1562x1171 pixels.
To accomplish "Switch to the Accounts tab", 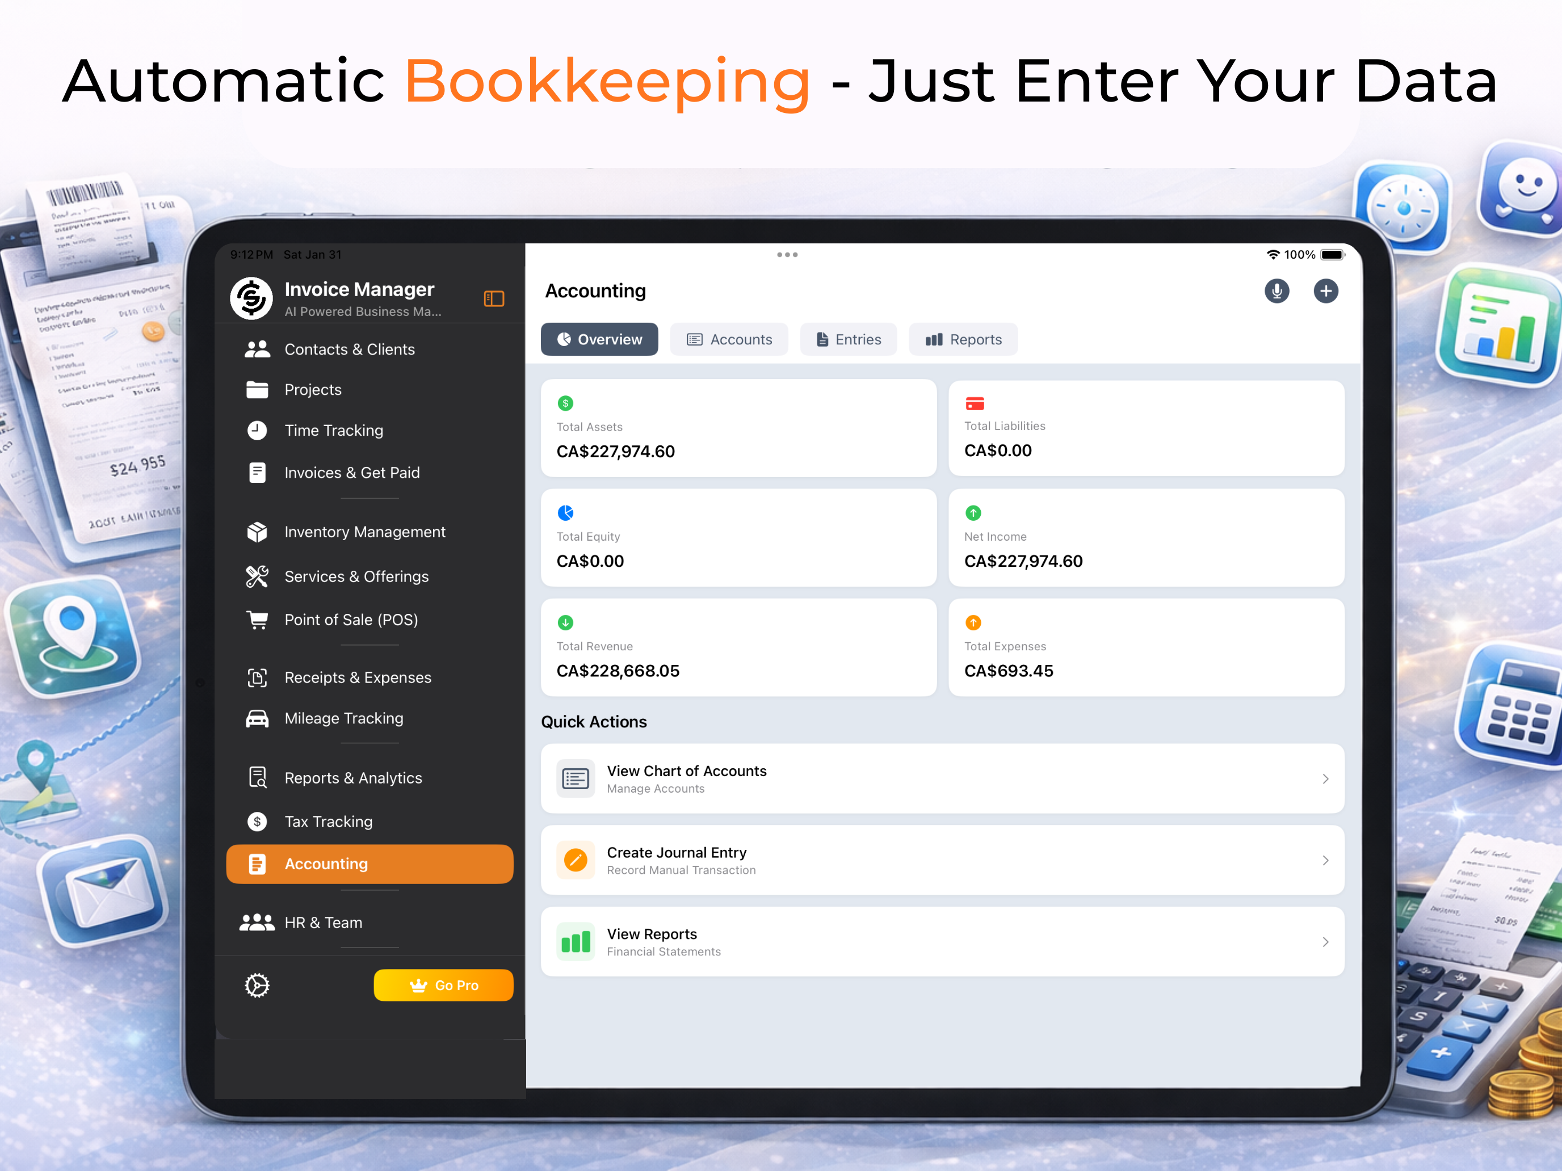I will (729, 339).
